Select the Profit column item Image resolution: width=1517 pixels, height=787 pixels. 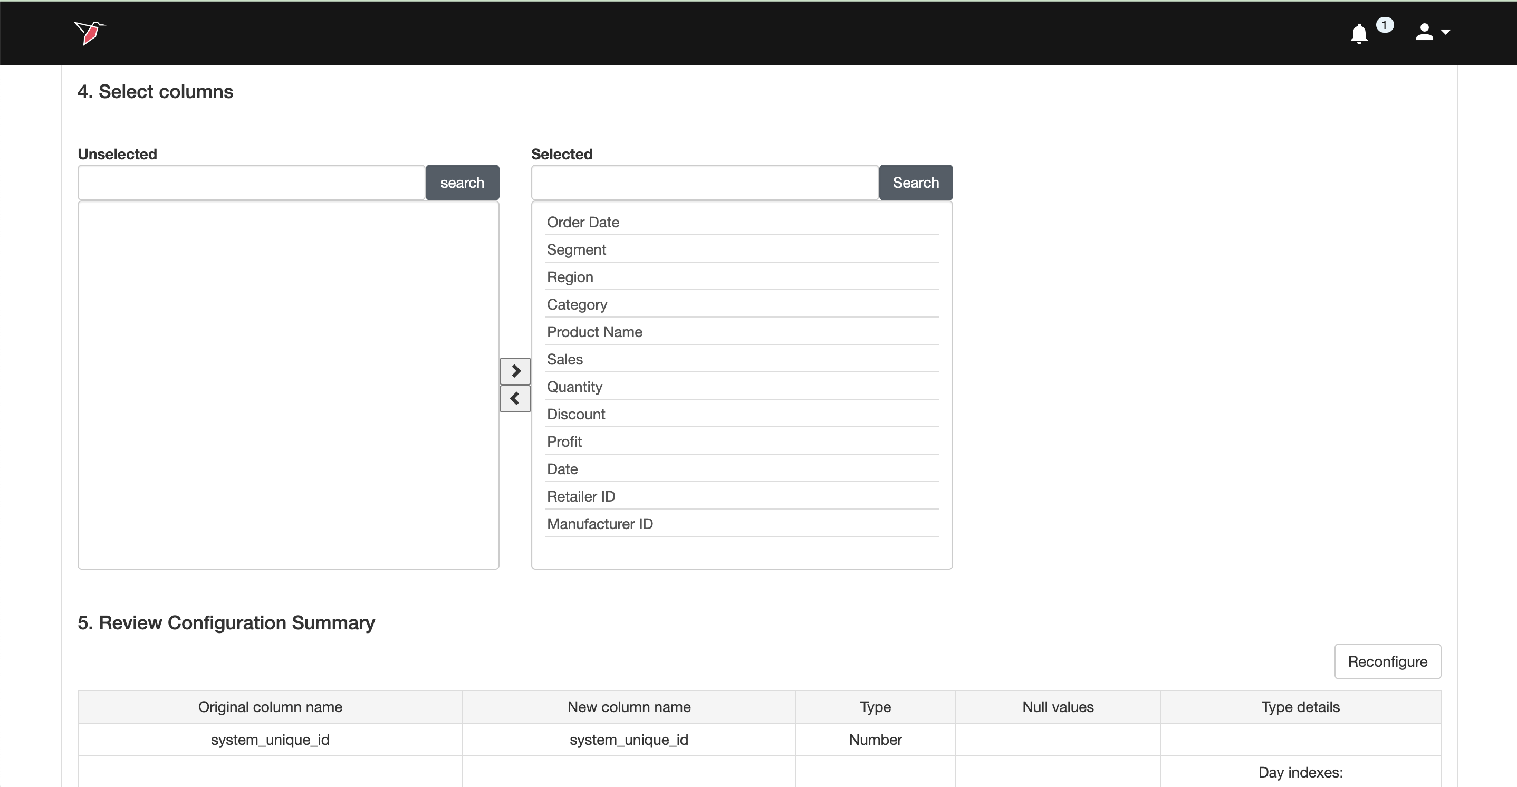click(x=564, y=442)
